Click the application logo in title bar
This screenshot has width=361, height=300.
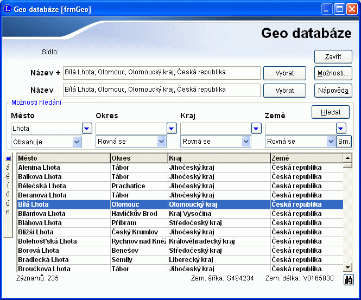click(7, 9)
